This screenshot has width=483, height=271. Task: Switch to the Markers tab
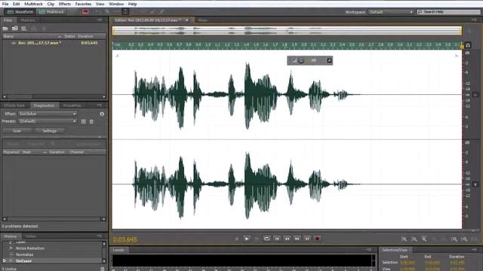coord(28,20)
